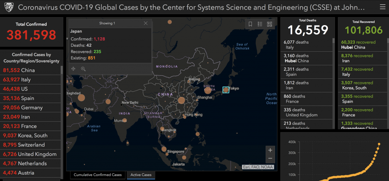Click the Beijing city label on map
The height and width of the screenshot is (181, 389).
point(194,79)
